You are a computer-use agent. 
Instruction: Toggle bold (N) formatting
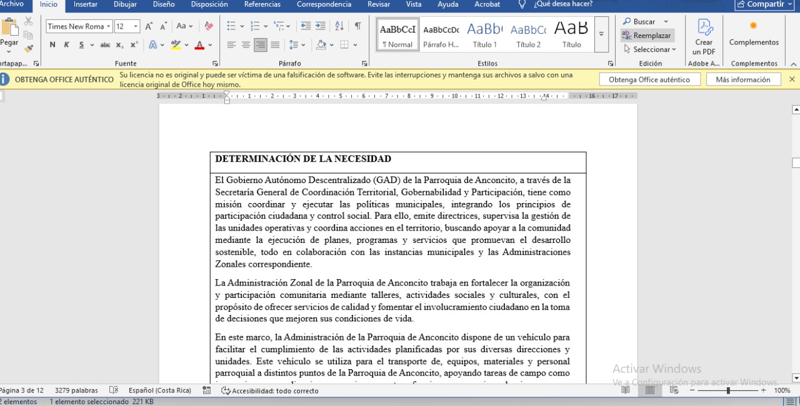52,45
